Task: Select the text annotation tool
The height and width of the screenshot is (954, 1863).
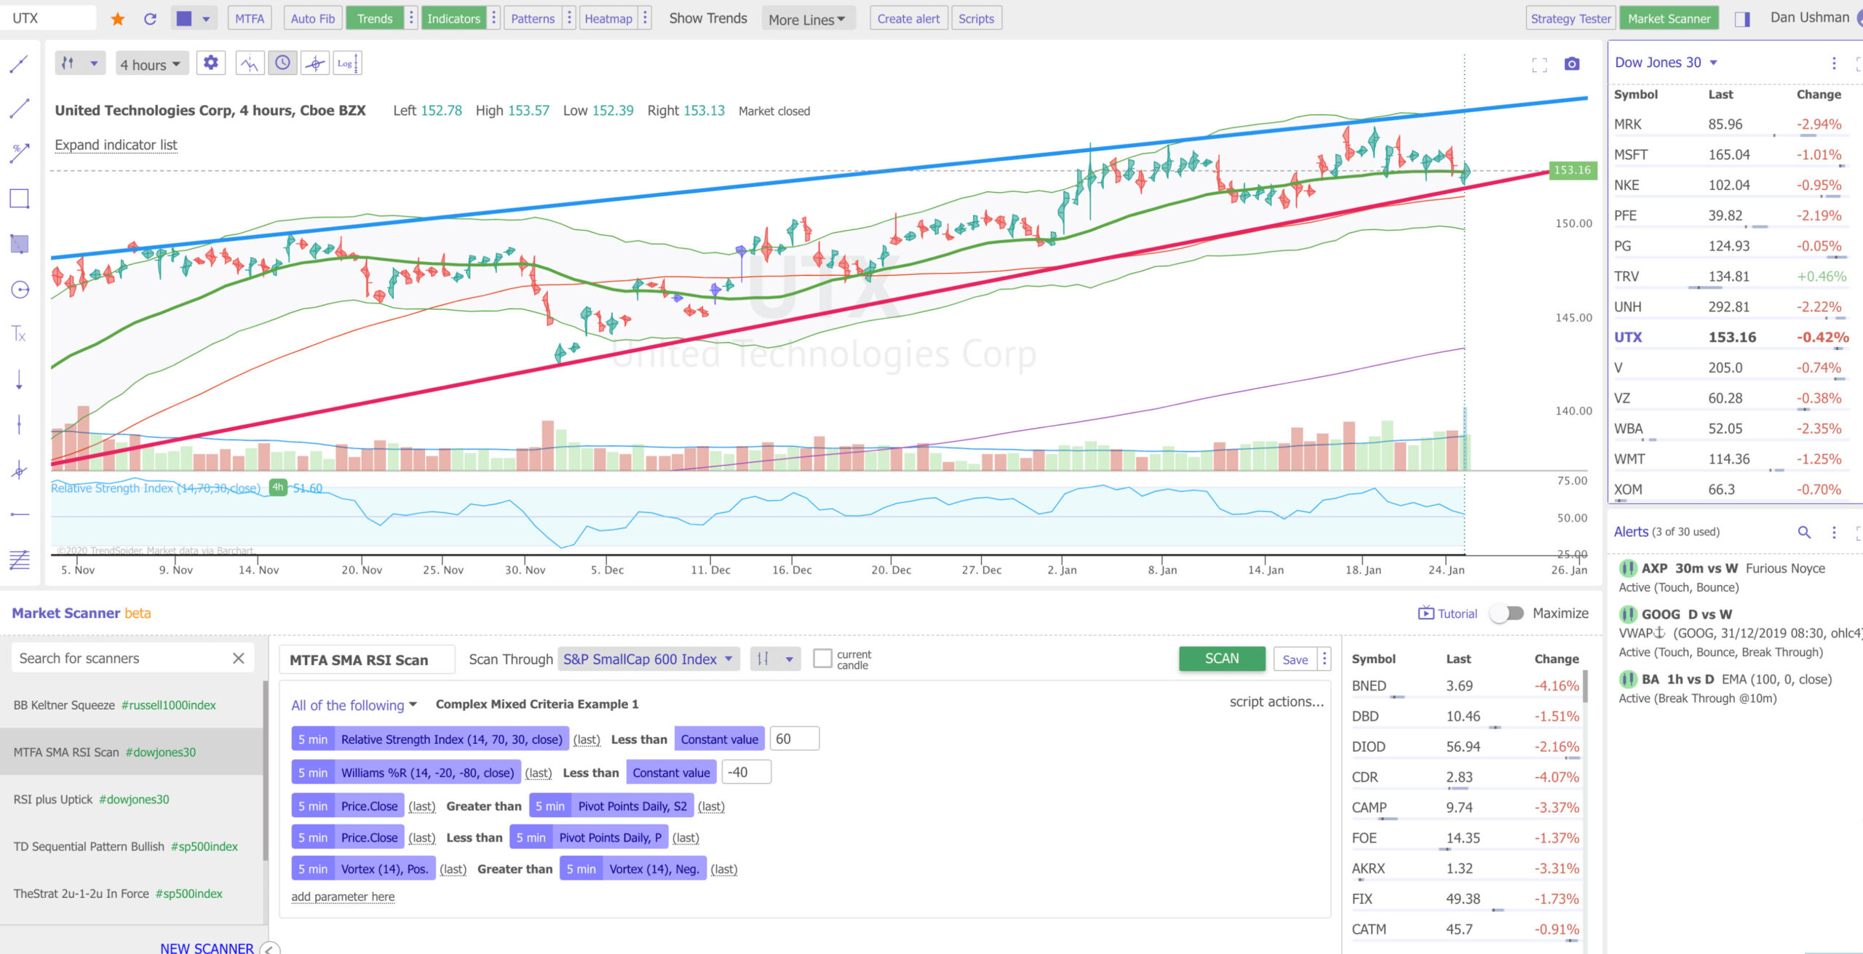Action: (x=19, y=334)
